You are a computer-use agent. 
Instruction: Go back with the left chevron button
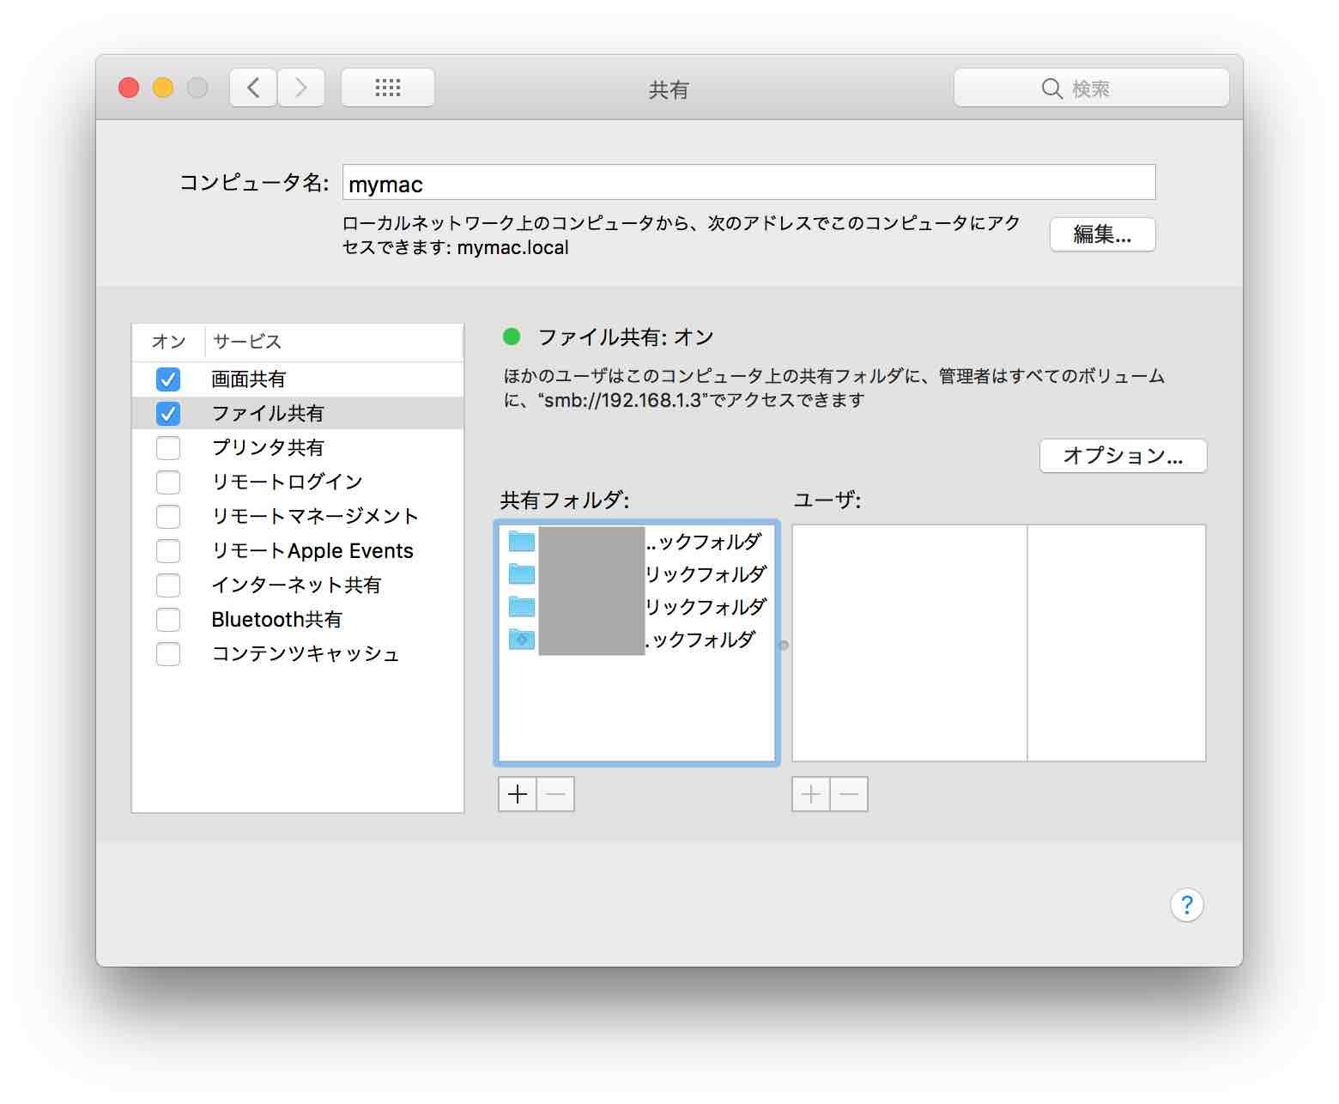click(x=253, y=88)
